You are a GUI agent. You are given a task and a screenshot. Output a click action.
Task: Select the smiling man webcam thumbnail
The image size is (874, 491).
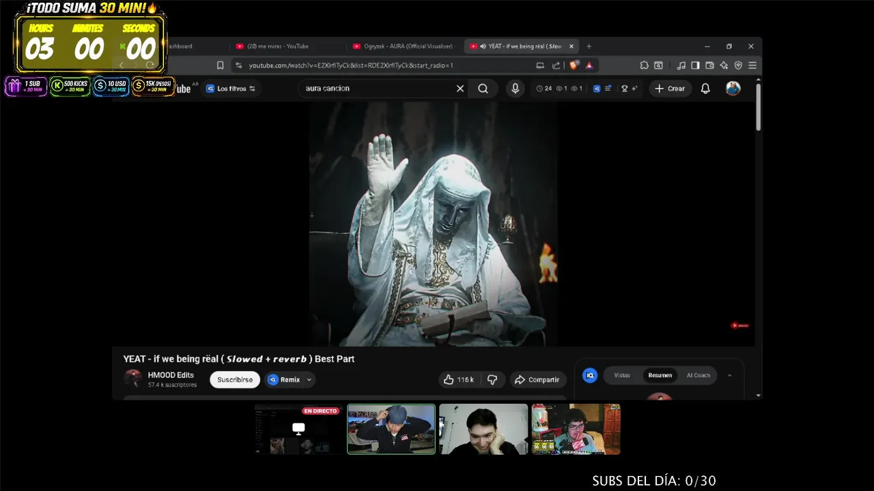click(x=483, y=429)
